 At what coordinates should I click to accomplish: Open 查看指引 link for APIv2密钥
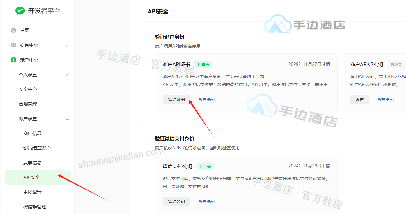pos(385,99)
